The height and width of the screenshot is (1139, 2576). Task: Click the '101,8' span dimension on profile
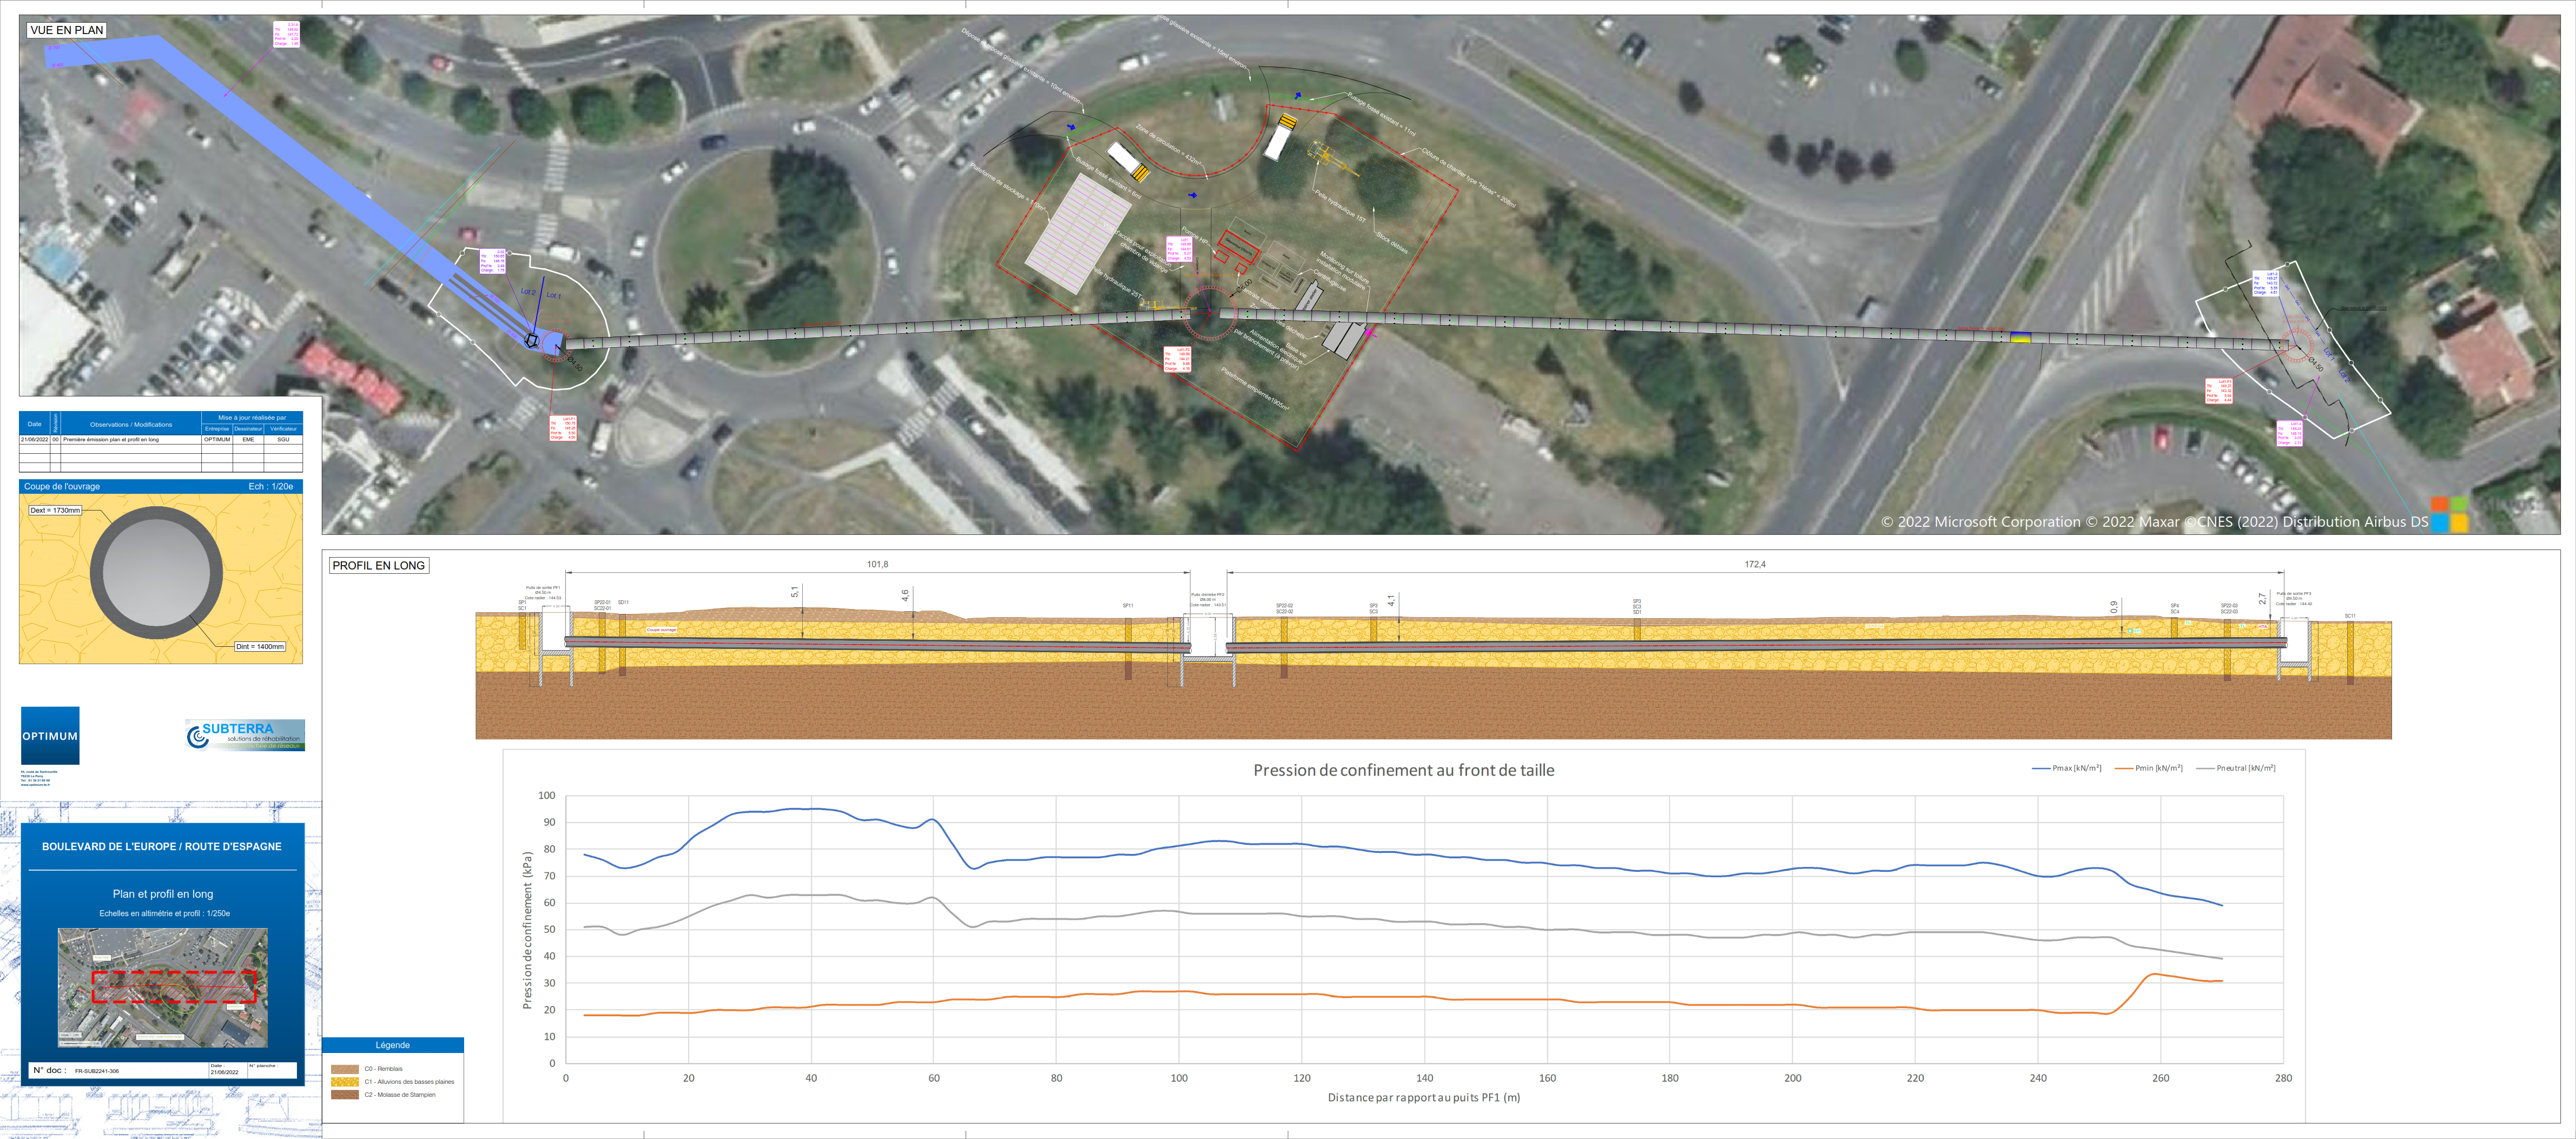[x=877, y=564]
